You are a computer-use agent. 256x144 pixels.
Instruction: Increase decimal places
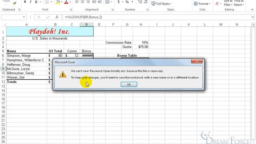(x=140, y=2)
